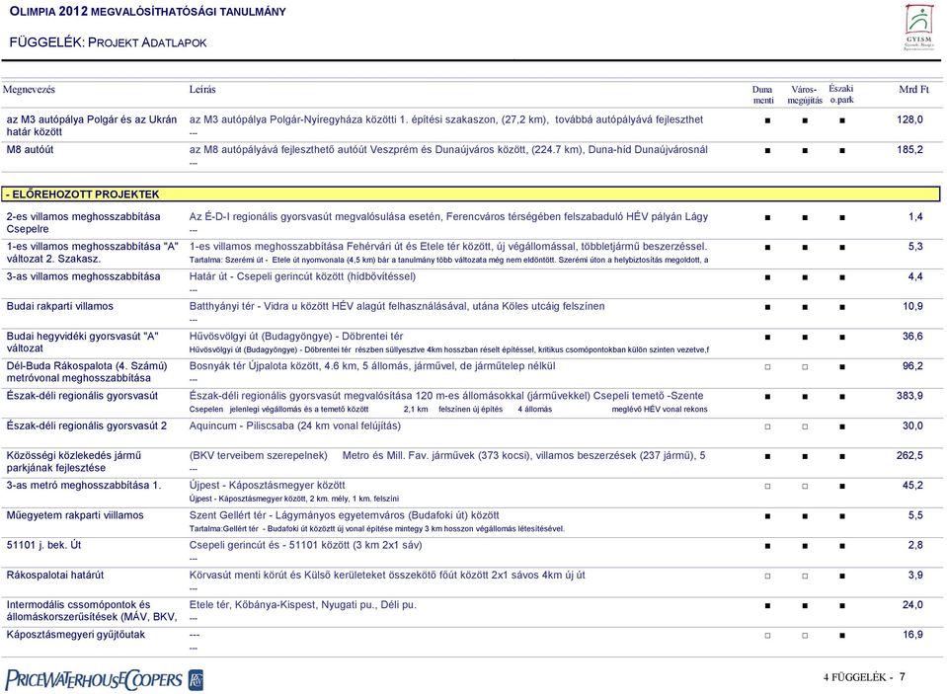Select the row name "Rákospalotai határút"
Viewport: 947px width, 694px height.
[55, 575]
